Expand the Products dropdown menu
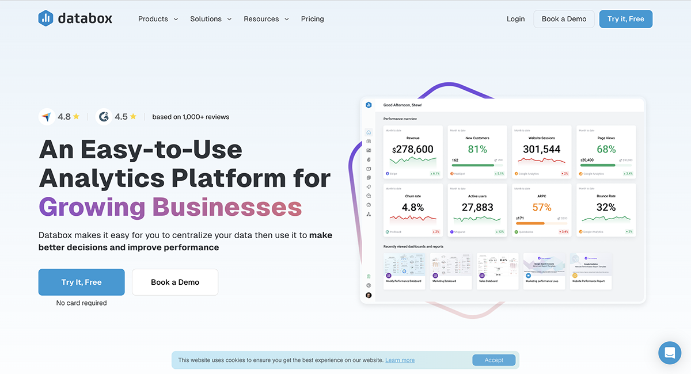691x374 pixels. click(x=158, y=19)
